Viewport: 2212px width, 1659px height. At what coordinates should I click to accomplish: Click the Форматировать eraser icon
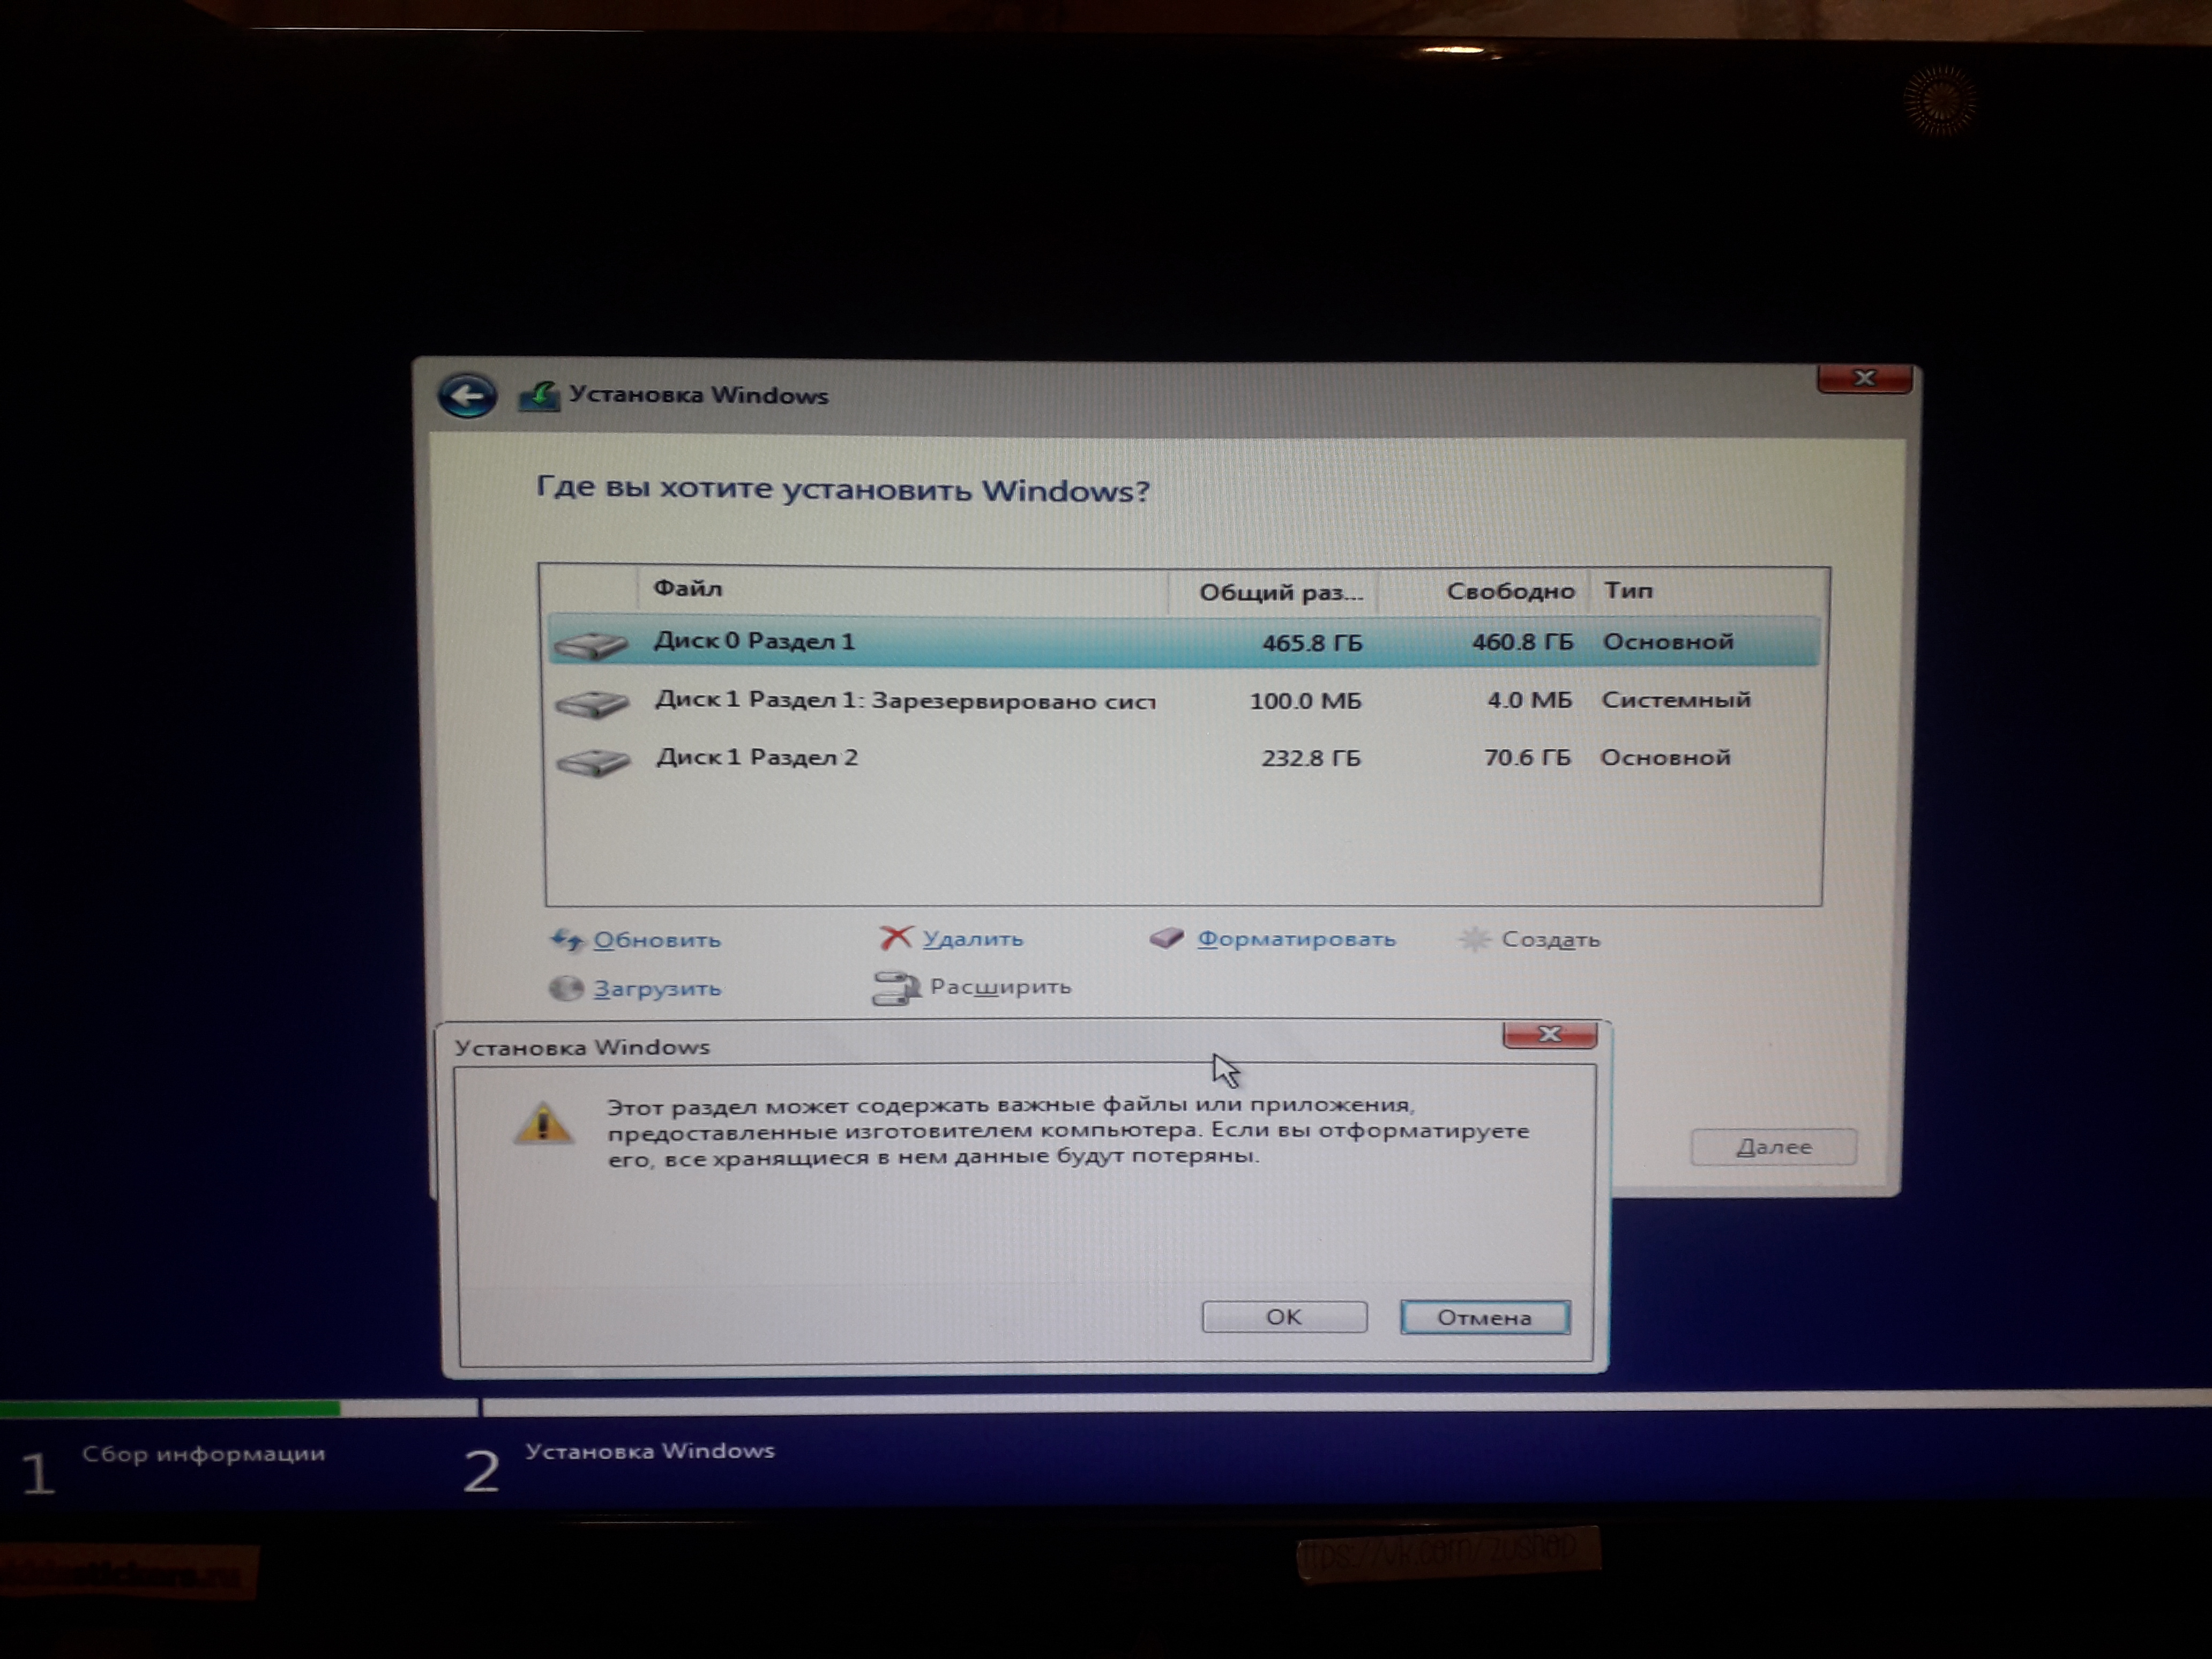(1166, 938)
